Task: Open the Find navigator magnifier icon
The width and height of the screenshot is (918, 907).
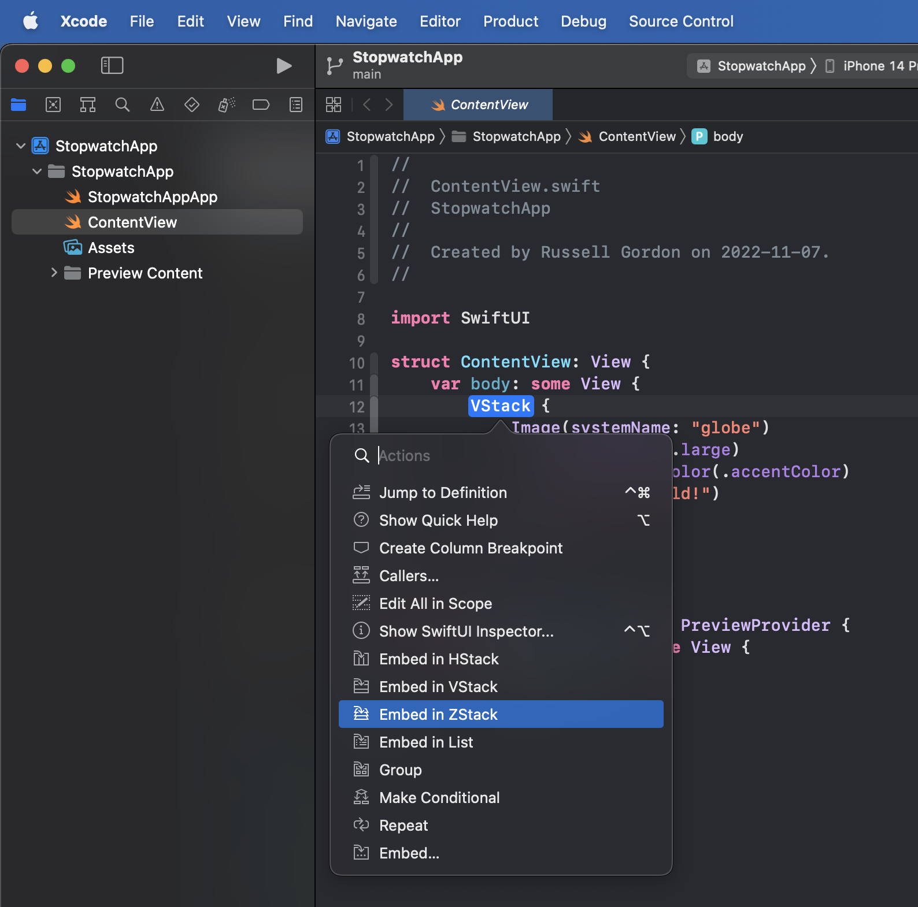Action: click(123, 105)
